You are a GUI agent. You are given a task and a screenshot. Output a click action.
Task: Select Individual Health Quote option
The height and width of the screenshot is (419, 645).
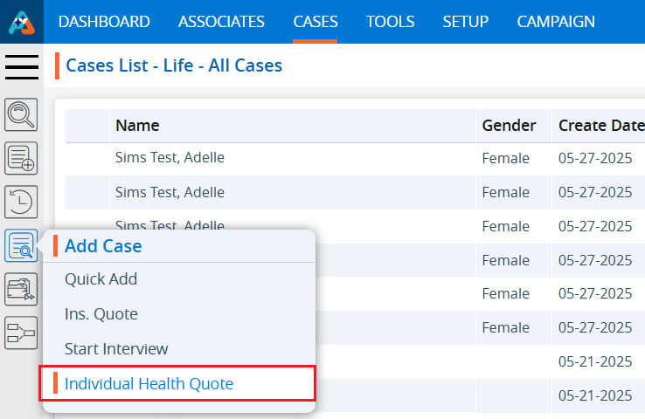point(149,384)
